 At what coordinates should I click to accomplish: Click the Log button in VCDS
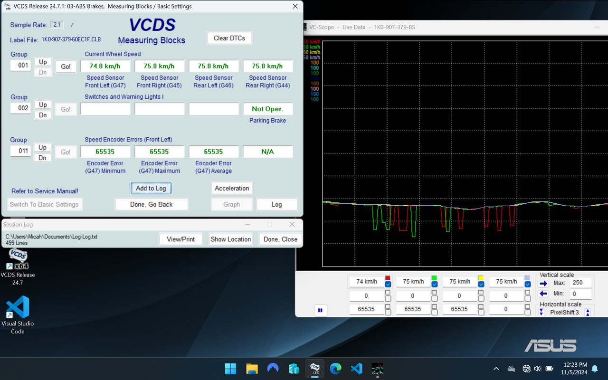coord(277,204)
